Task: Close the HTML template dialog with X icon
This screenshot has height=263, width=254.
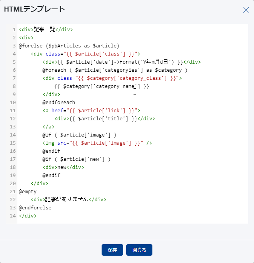Action: pos(246,10)
